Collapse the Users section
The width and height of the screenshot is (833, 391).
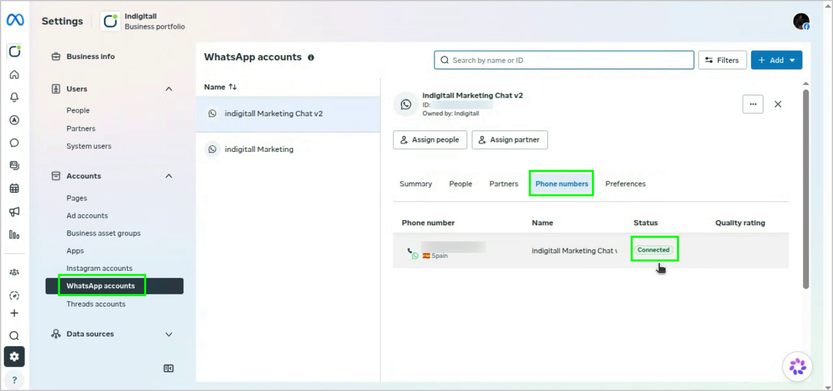[x=169, y=89]
